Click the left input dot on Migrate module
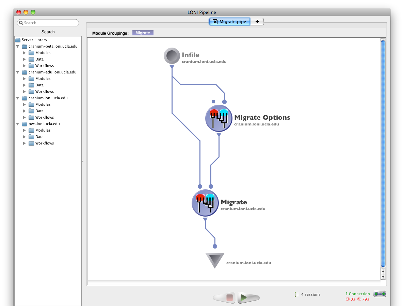 tap(200, 186)
